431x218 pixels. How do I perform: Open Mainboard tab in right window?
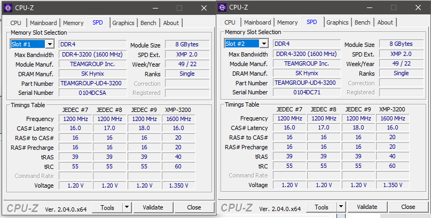click(x=257, y=22)
